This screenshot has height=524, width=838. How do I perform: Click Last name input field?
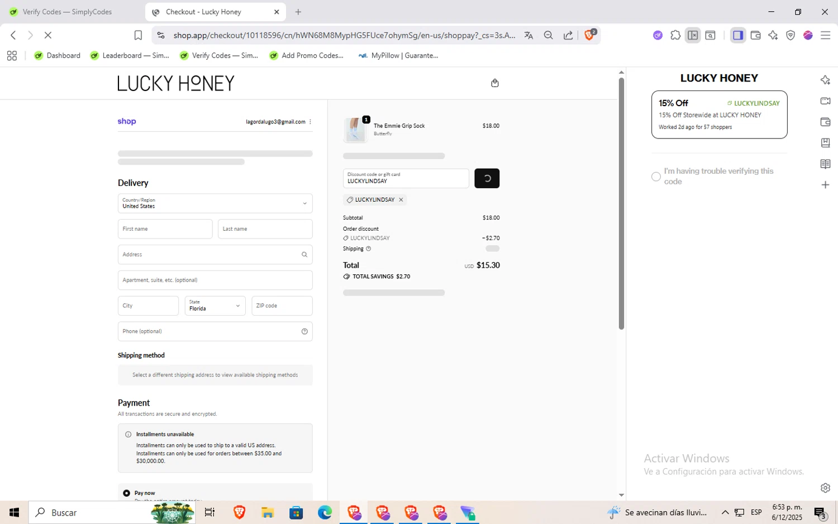click(x=265, y=229)
